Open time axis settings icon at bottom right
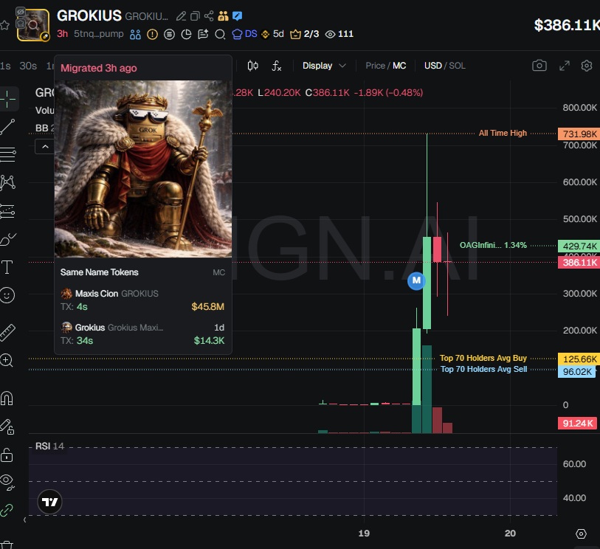The image size is (600, 549). click(581, 534)
